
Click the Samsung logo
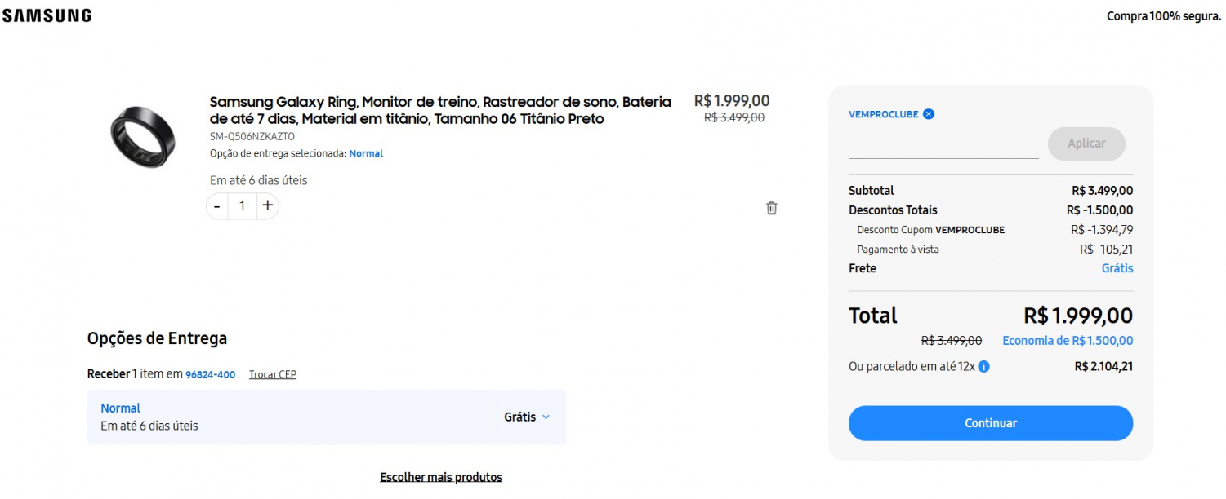[47, 15]
